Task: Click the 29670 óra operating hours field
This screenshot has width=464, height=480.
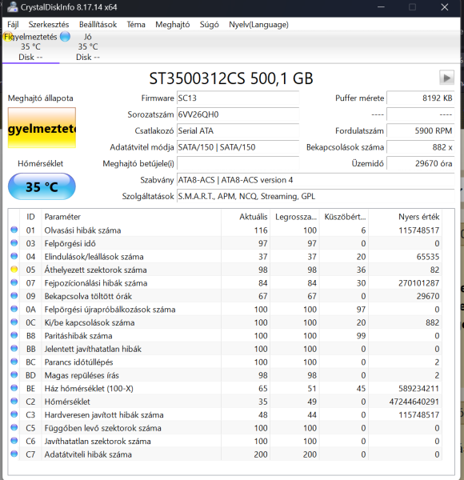Action: tap(421, 163)
